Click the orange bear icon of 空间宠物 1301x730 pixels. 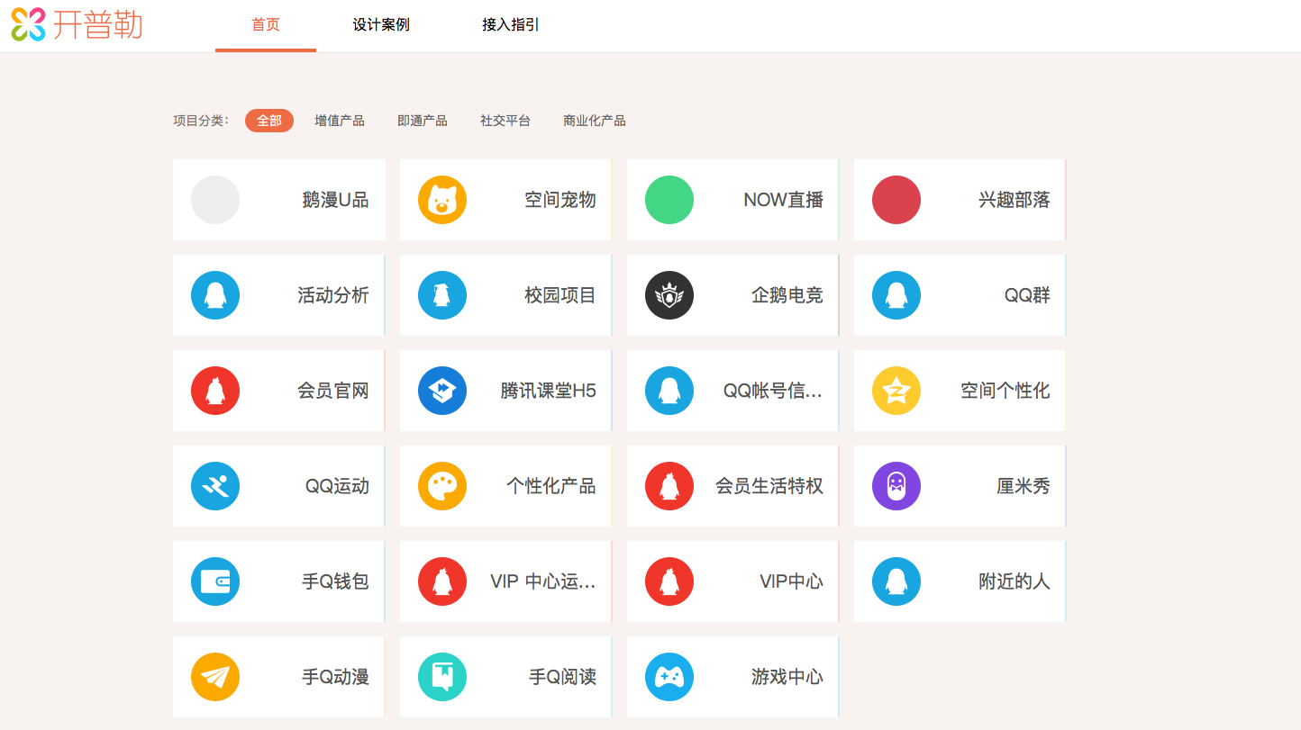442,200
